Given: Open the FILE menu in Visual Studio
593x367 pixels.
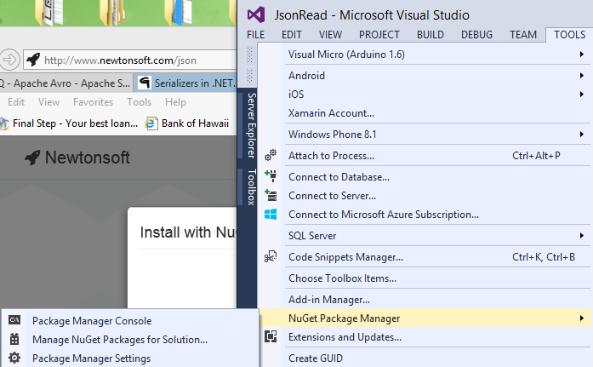Looking at the screenshot, I should point(255,34).
